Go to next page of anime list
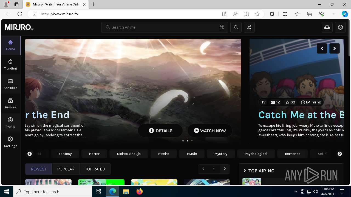 click(225, 169)
